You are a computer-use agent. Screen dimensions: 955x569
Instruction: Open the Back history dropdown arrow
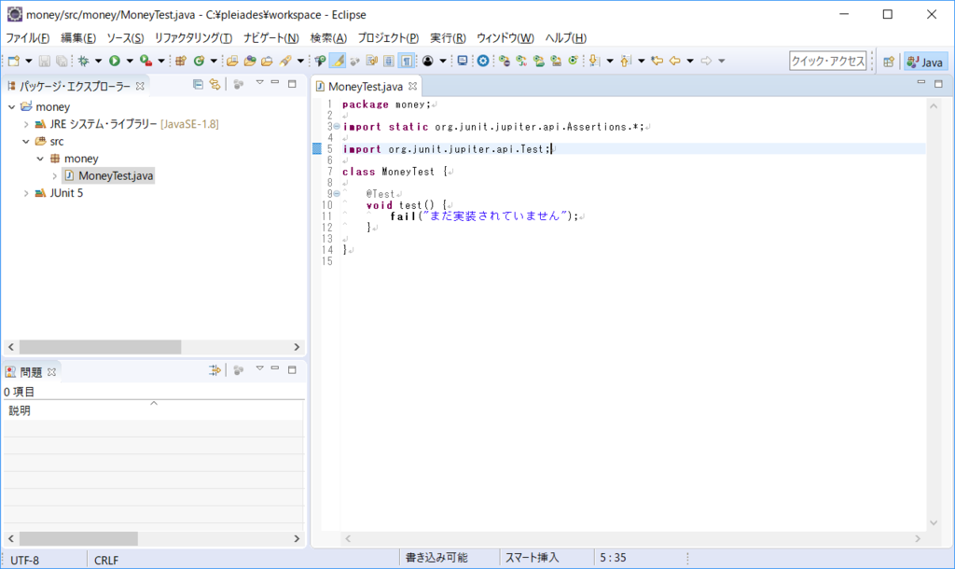(690, 61)
